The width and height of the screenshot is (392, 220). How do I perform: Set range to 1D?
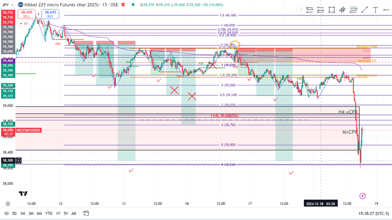pos(6,213)
